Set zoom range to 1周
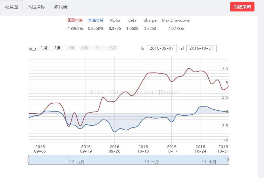264x178 pixels. point(44,48)
